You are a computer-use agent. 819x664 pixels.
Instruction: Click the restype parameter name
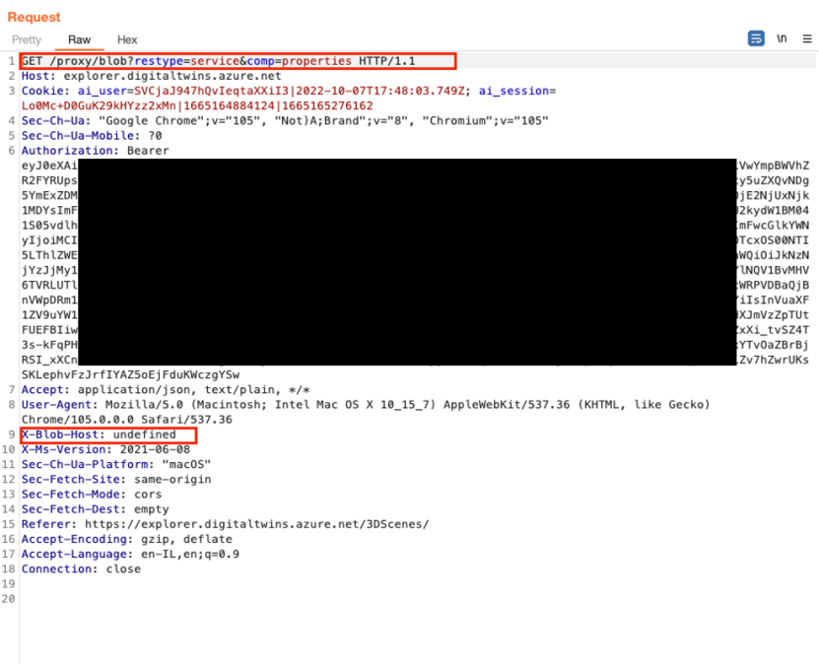coord(159,61)
